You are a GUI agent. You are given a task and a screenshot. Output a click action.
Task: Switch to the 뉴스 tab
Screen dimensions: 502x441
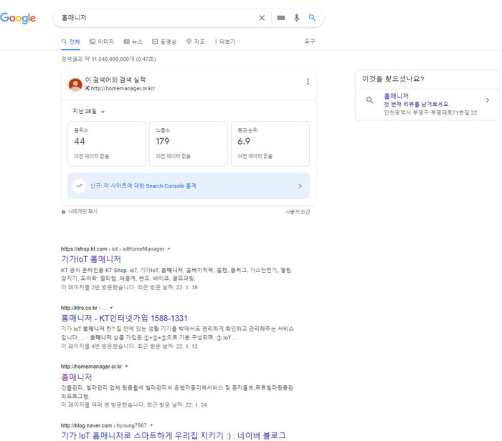point(133,42)
